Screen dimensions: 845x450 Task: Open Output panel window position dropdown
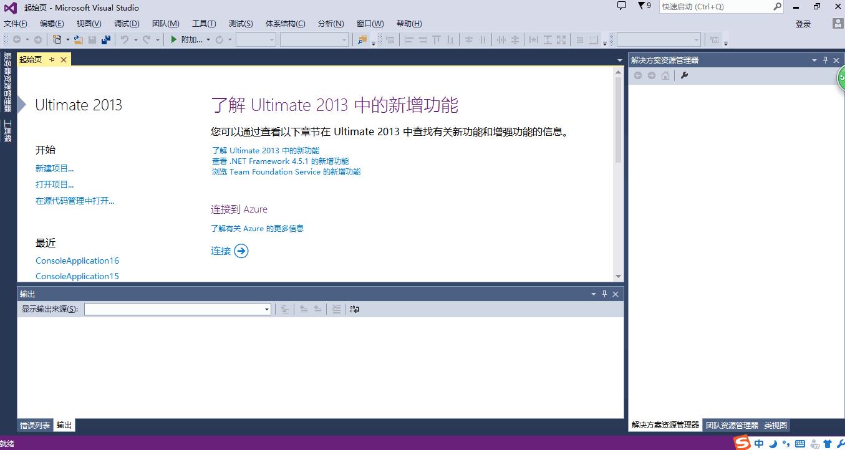pos(594,294)
